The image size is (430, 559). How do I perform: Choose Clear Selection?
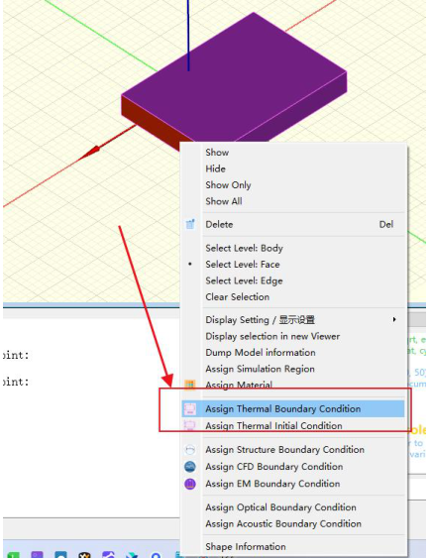click(x=293, y=297)
